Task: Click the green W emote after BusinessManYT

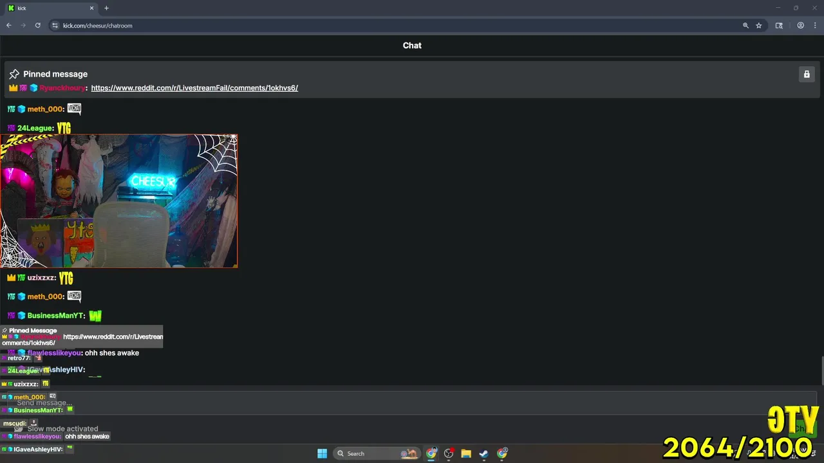Action: tap(95, 316)
